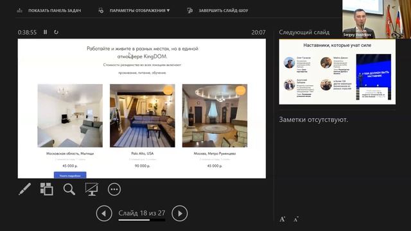Go to the previous slide

point(104,214)
